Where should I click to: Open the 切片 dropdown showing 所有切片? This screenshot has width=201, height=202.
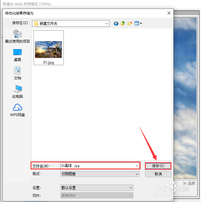pos(97,195)
